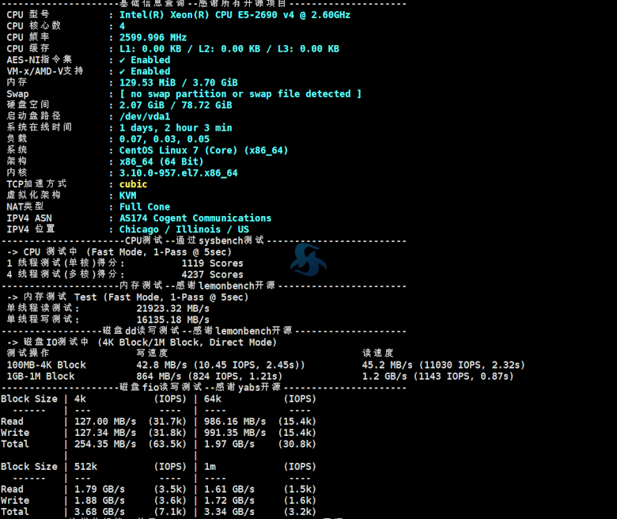Select the KVM virtualization value
This screenshot has height=519, width=617.
(x=128, y=195)
